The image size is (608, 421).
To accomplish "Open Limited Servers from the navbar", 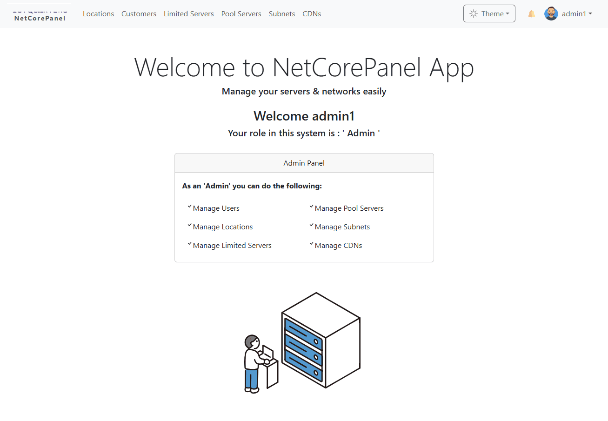I will click(189, 14).
